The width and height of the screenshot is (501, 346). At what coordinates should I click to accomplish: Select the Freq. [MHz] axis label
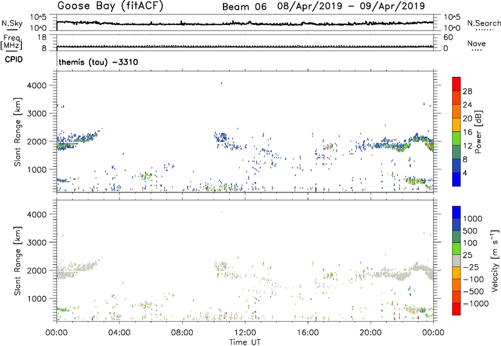[x=11, y=42]
